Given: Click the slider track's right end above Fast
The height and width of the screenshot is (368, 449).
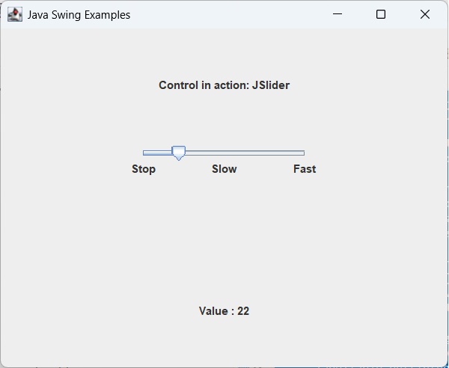Looking at the screenshot, I should pyautogui.click(x=302, y=153).
